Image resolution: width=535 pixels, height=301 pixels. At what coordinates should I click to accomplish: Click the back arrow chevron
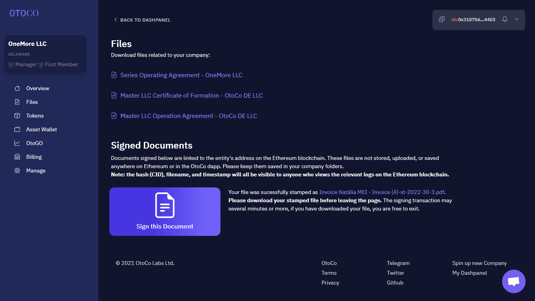point(115,20)
